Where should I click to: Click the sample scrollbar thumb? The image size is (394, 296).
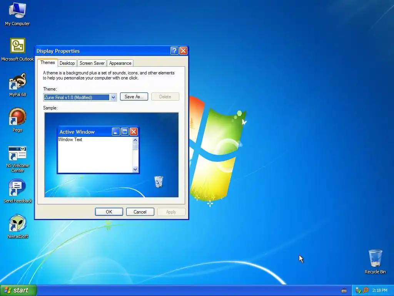click(135, 146)
